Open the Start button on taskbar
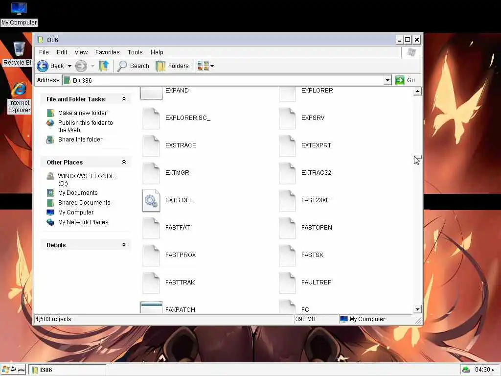This screenshot has height=376, width=501. pos(13,370)
